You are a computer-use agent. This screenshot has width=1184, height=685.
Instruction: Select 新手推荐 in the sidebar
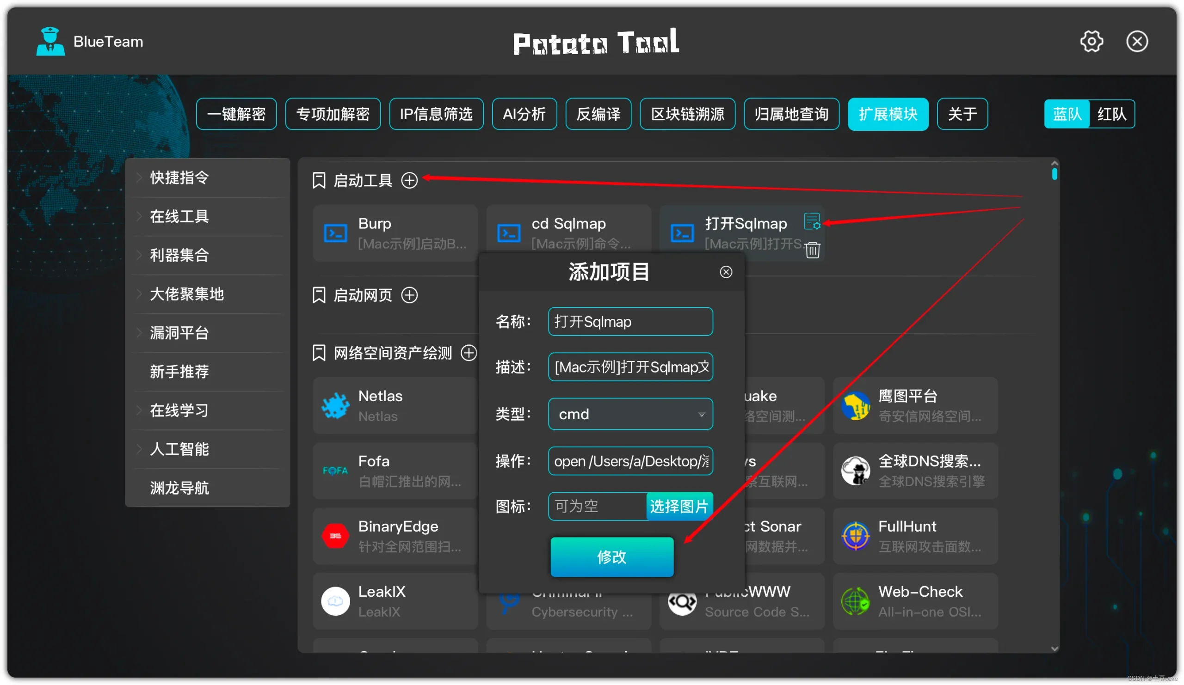click(208, 372)
